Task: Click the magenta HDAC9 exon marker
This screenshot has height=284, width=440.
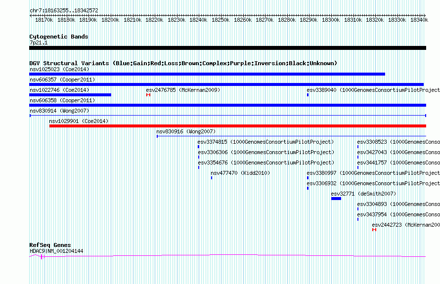Action: click(x=42, y=256)
